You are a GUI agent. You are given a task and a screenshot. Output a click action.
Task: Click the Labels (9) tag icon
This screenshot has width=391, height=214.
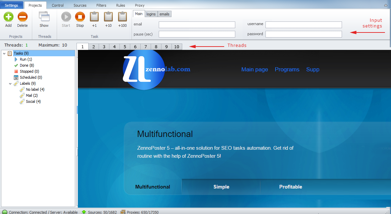16,83
